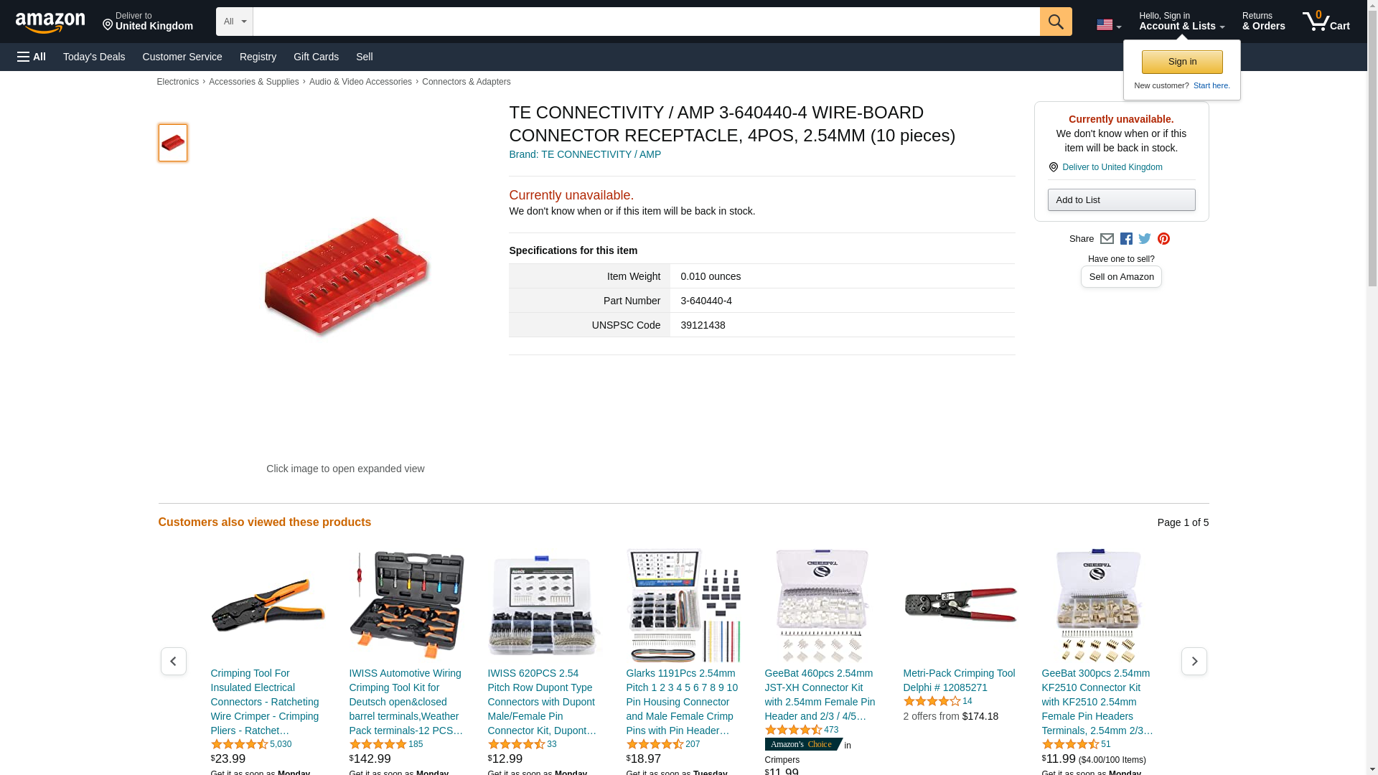
Task: Click the search magnifier button
Action: click(1055, 22)
